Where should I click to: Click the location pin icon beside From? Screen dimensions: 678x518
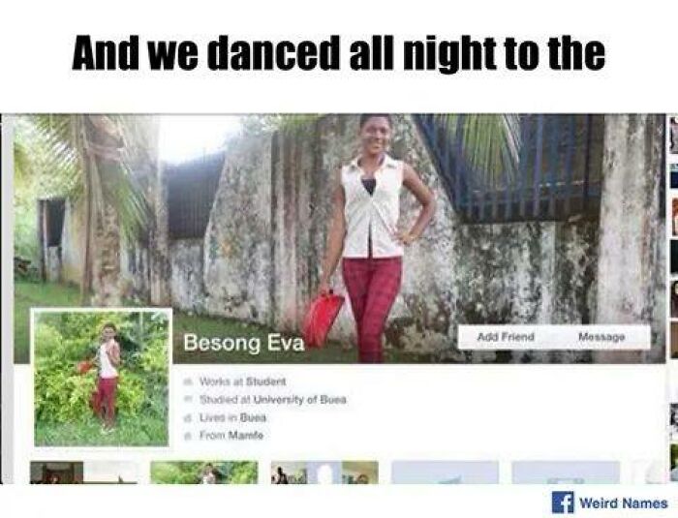(188, 436)
